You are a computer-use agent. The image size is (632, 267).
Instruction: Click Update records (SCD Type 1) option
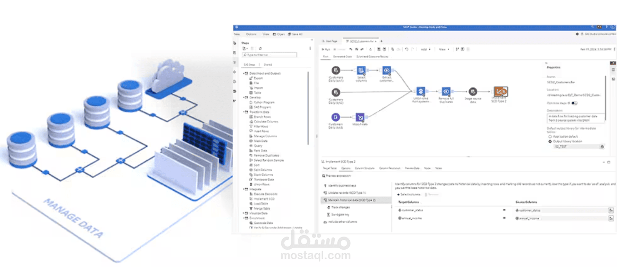tap(344, 193)
